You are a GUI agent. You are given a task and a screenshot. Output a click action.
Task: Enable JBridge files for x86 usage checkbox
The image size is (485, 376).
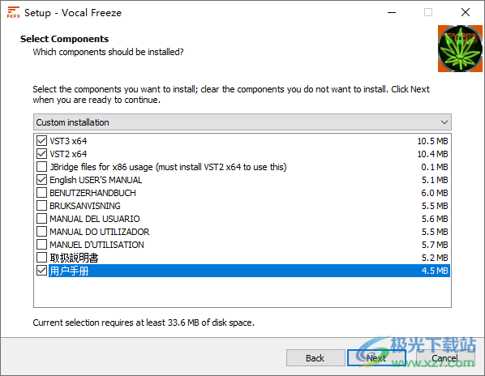click(41, 167)
